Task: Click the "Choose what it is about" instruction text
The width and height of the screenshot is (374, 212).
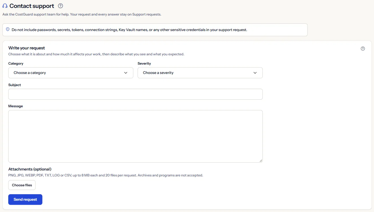Action: coord(96,54)
